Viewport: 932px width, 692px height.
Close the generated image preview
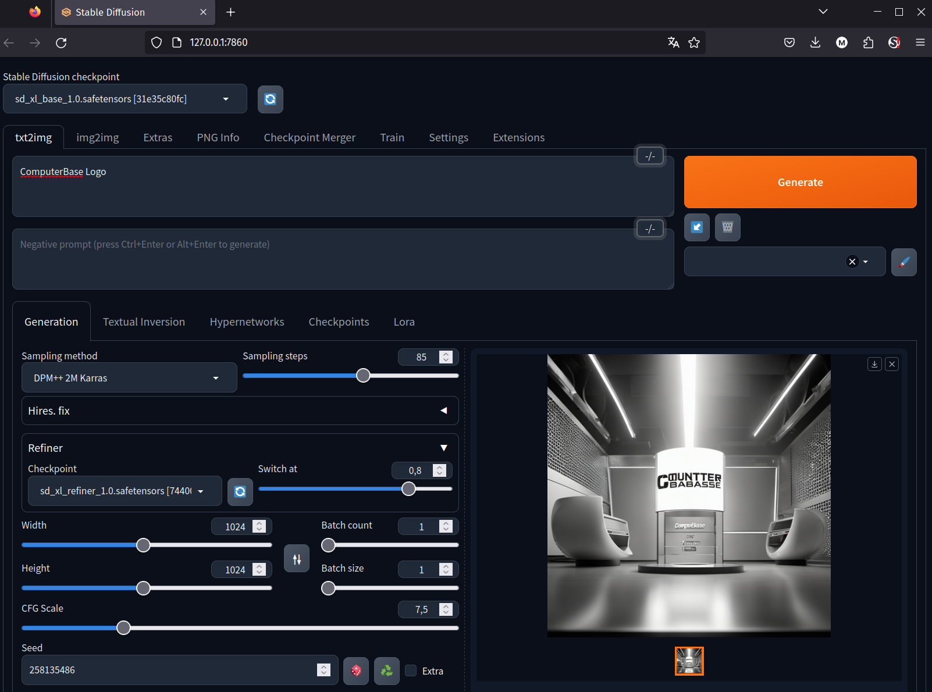tap(892, 364)
